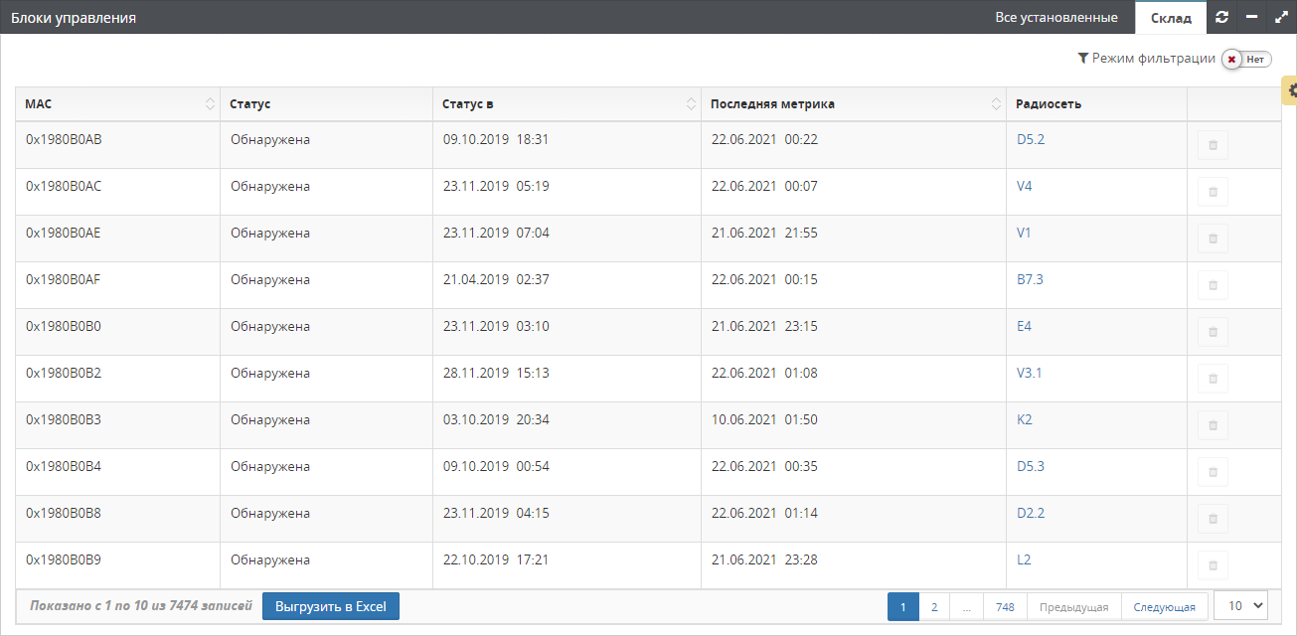
Task: Toggle the filter mode switch
Action: click(1246, 60)
